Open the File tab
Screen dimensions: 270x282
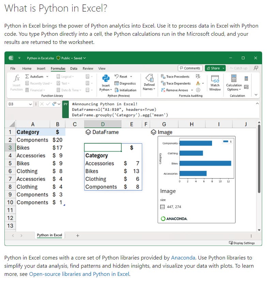coord(13,68)
